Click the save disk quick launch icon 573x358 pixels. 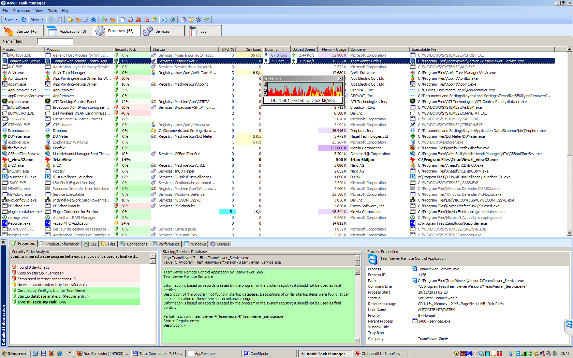pos(43,354)
